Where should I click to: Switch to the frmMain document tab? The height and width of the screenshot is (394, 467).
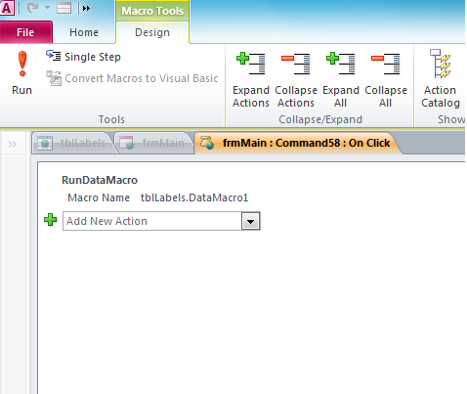pyautogui.click(x=153, y=143)
